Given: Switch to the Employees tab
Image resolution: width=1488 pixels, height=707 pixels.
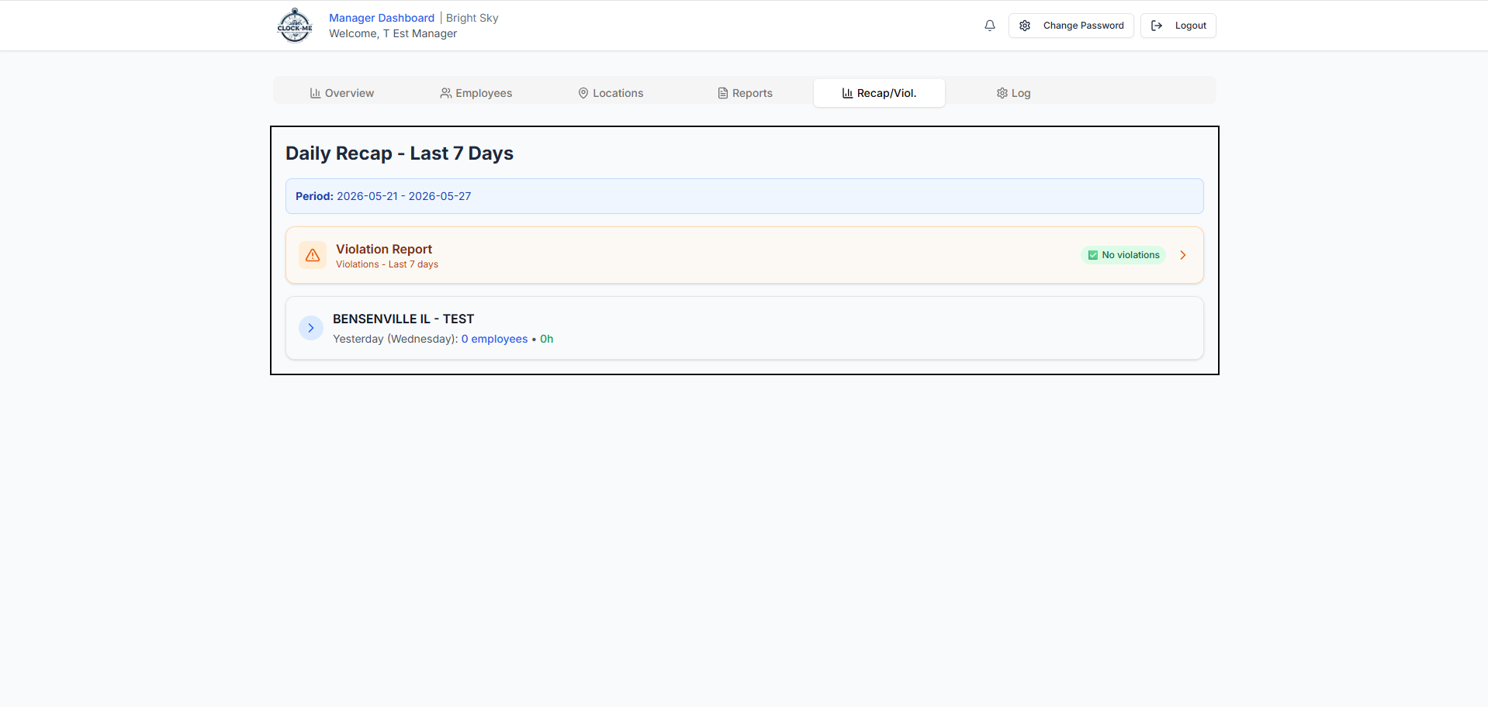Looking at the screenshot, I should pos(476,93).
